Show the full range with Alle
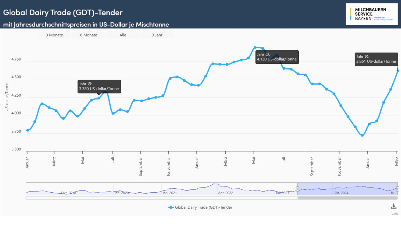 [123, 35]
